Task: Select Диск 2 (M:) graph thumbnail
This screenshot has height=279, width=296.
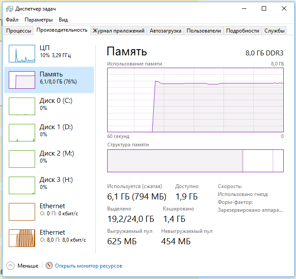Action: [22, 159]
